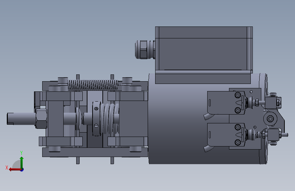Select the hex nut on the left shaft

[41, 119]
